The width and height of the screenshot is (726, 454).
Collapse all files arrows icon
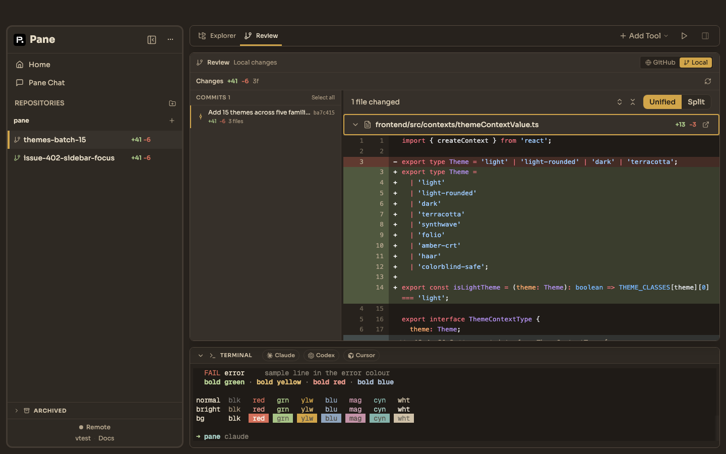click(633, 102)
